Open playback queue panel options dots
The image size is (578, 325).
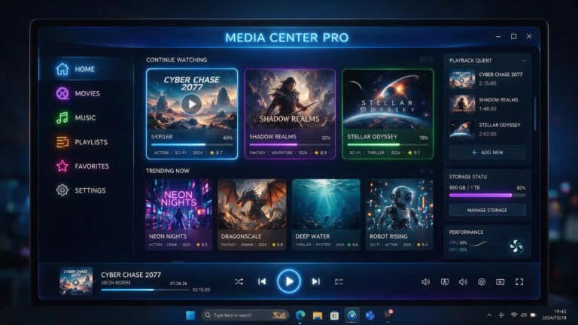524,60
